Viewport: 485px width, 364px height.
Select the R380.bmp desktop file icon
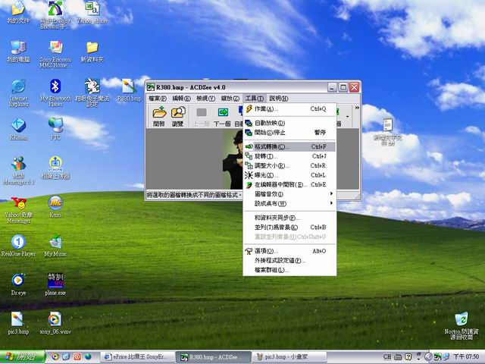(x=129, y=90)
